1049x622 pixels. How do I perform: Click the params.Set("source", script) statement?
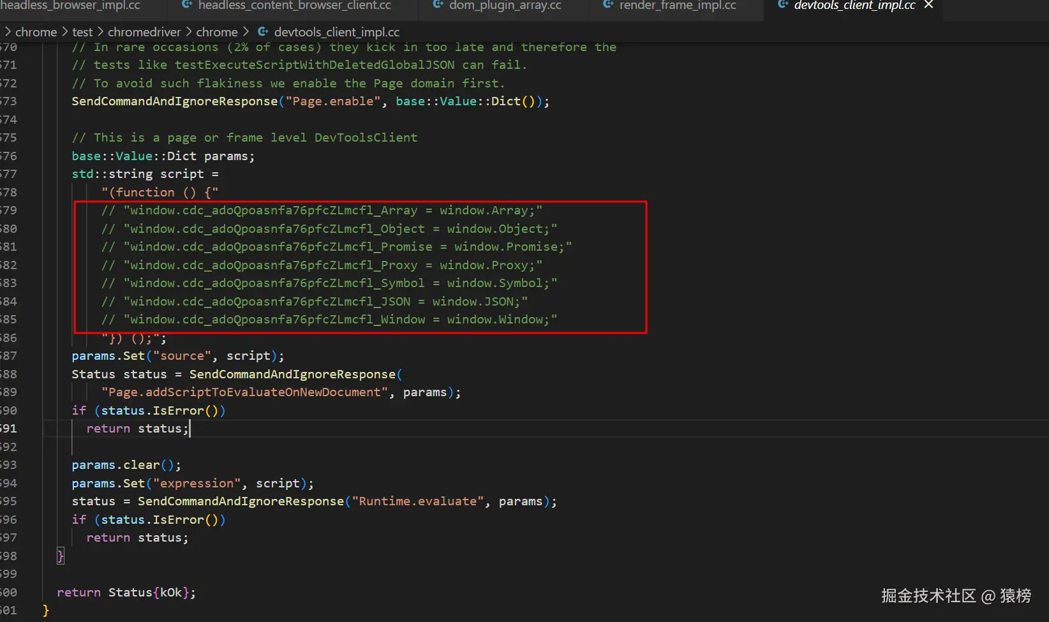pos(178,356)
